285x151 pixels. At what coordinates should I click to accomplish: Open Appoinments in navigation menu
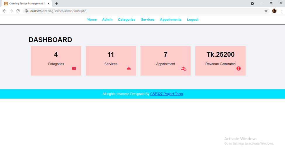171,20
